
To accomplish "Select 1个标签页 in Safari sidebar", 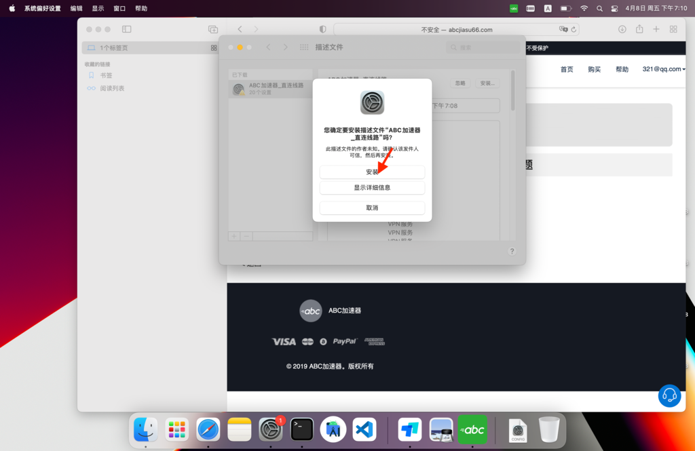I will [150, 48].
